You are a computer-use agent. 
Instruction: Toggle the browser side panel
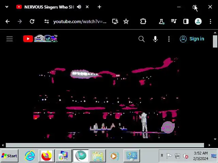click(x=186, y=21)
